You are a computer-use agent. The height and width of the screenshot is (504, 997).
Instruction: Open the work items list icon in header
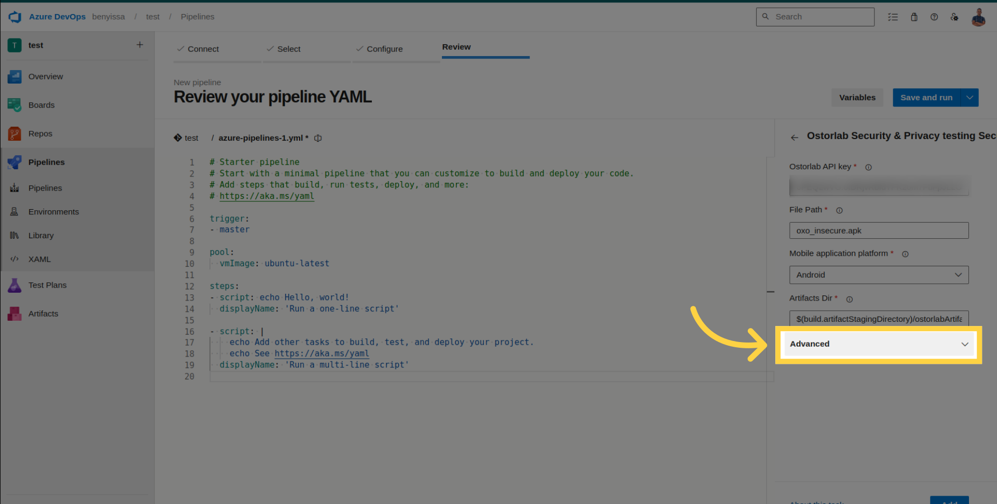(893, 17)
